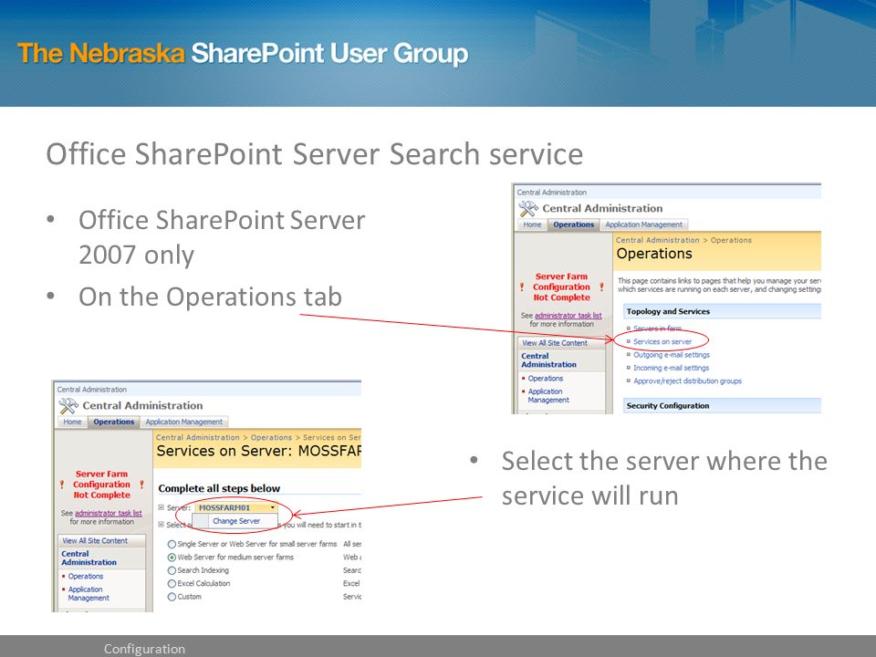The width and height of the screenshot is (876, 657).
Task: Click the Configuration label in the slide footer
Action: 144,649
